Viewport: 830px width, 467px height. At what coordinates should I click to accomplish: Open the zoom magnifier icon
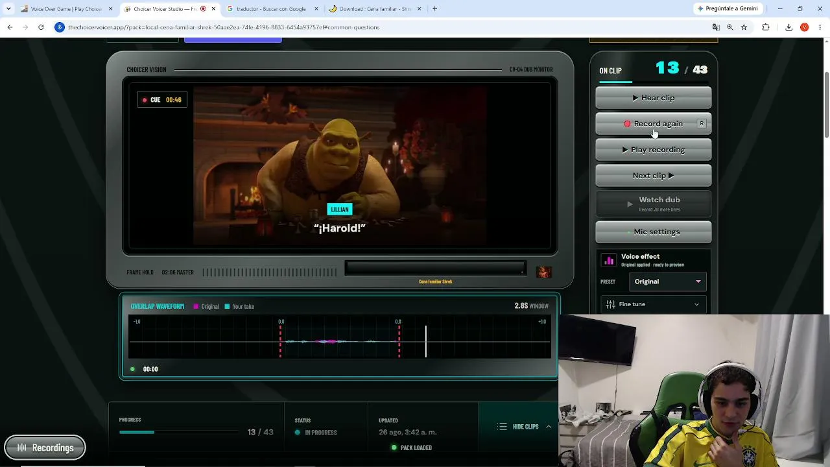[x=730, y=27]
